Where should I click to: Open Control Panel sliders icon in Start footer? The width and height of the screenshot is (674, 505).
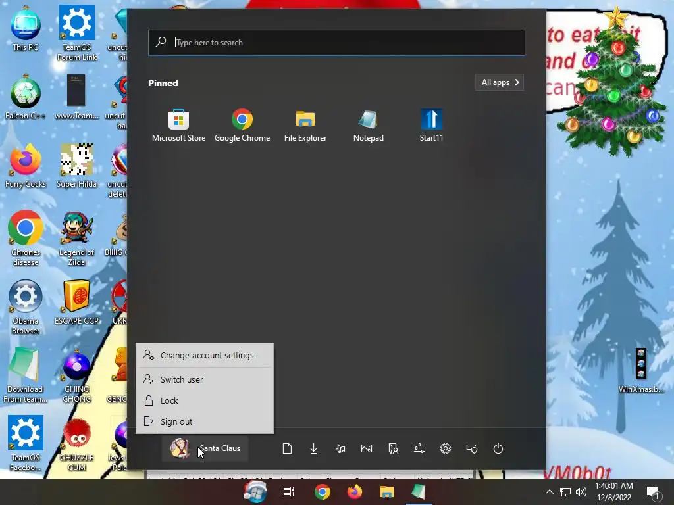[419, 448]
